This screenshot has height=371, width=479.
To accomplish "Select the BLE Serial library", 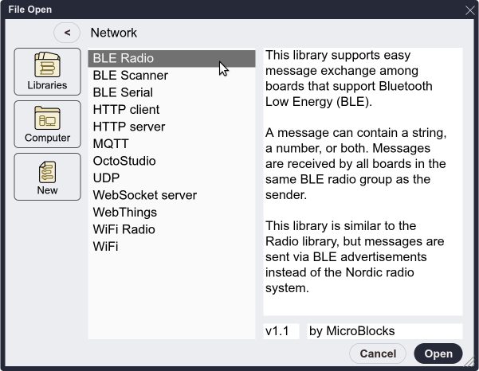I will (171, 92).
